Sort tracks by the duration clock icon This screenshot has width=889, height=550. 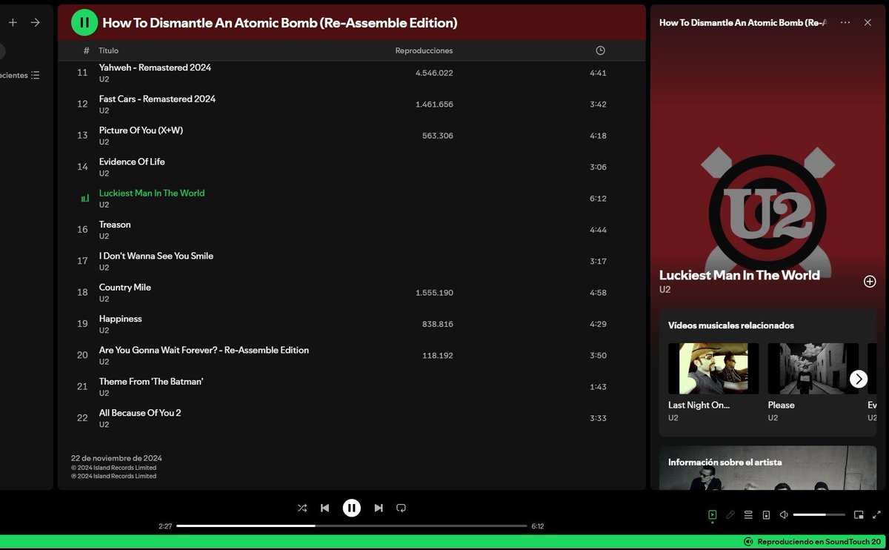coord(600,50)
